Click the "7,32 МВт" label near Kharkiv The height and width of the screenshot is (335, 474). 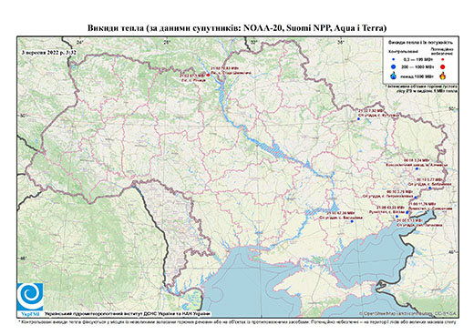point(377,113)
